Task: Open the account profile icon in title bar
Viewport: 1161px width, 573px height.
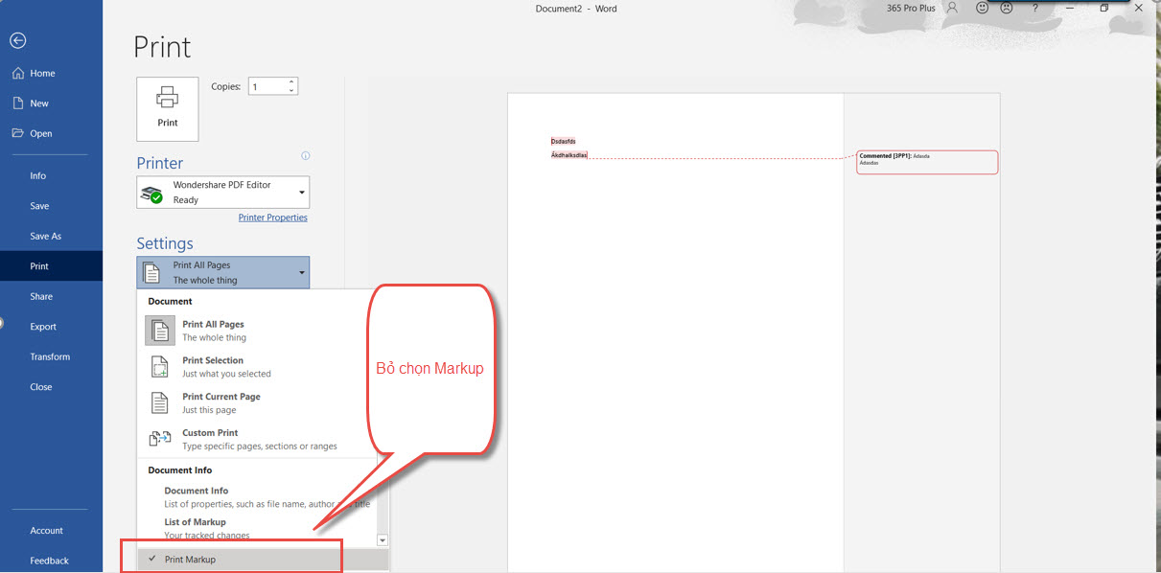Action: click(x=952, y=9)
